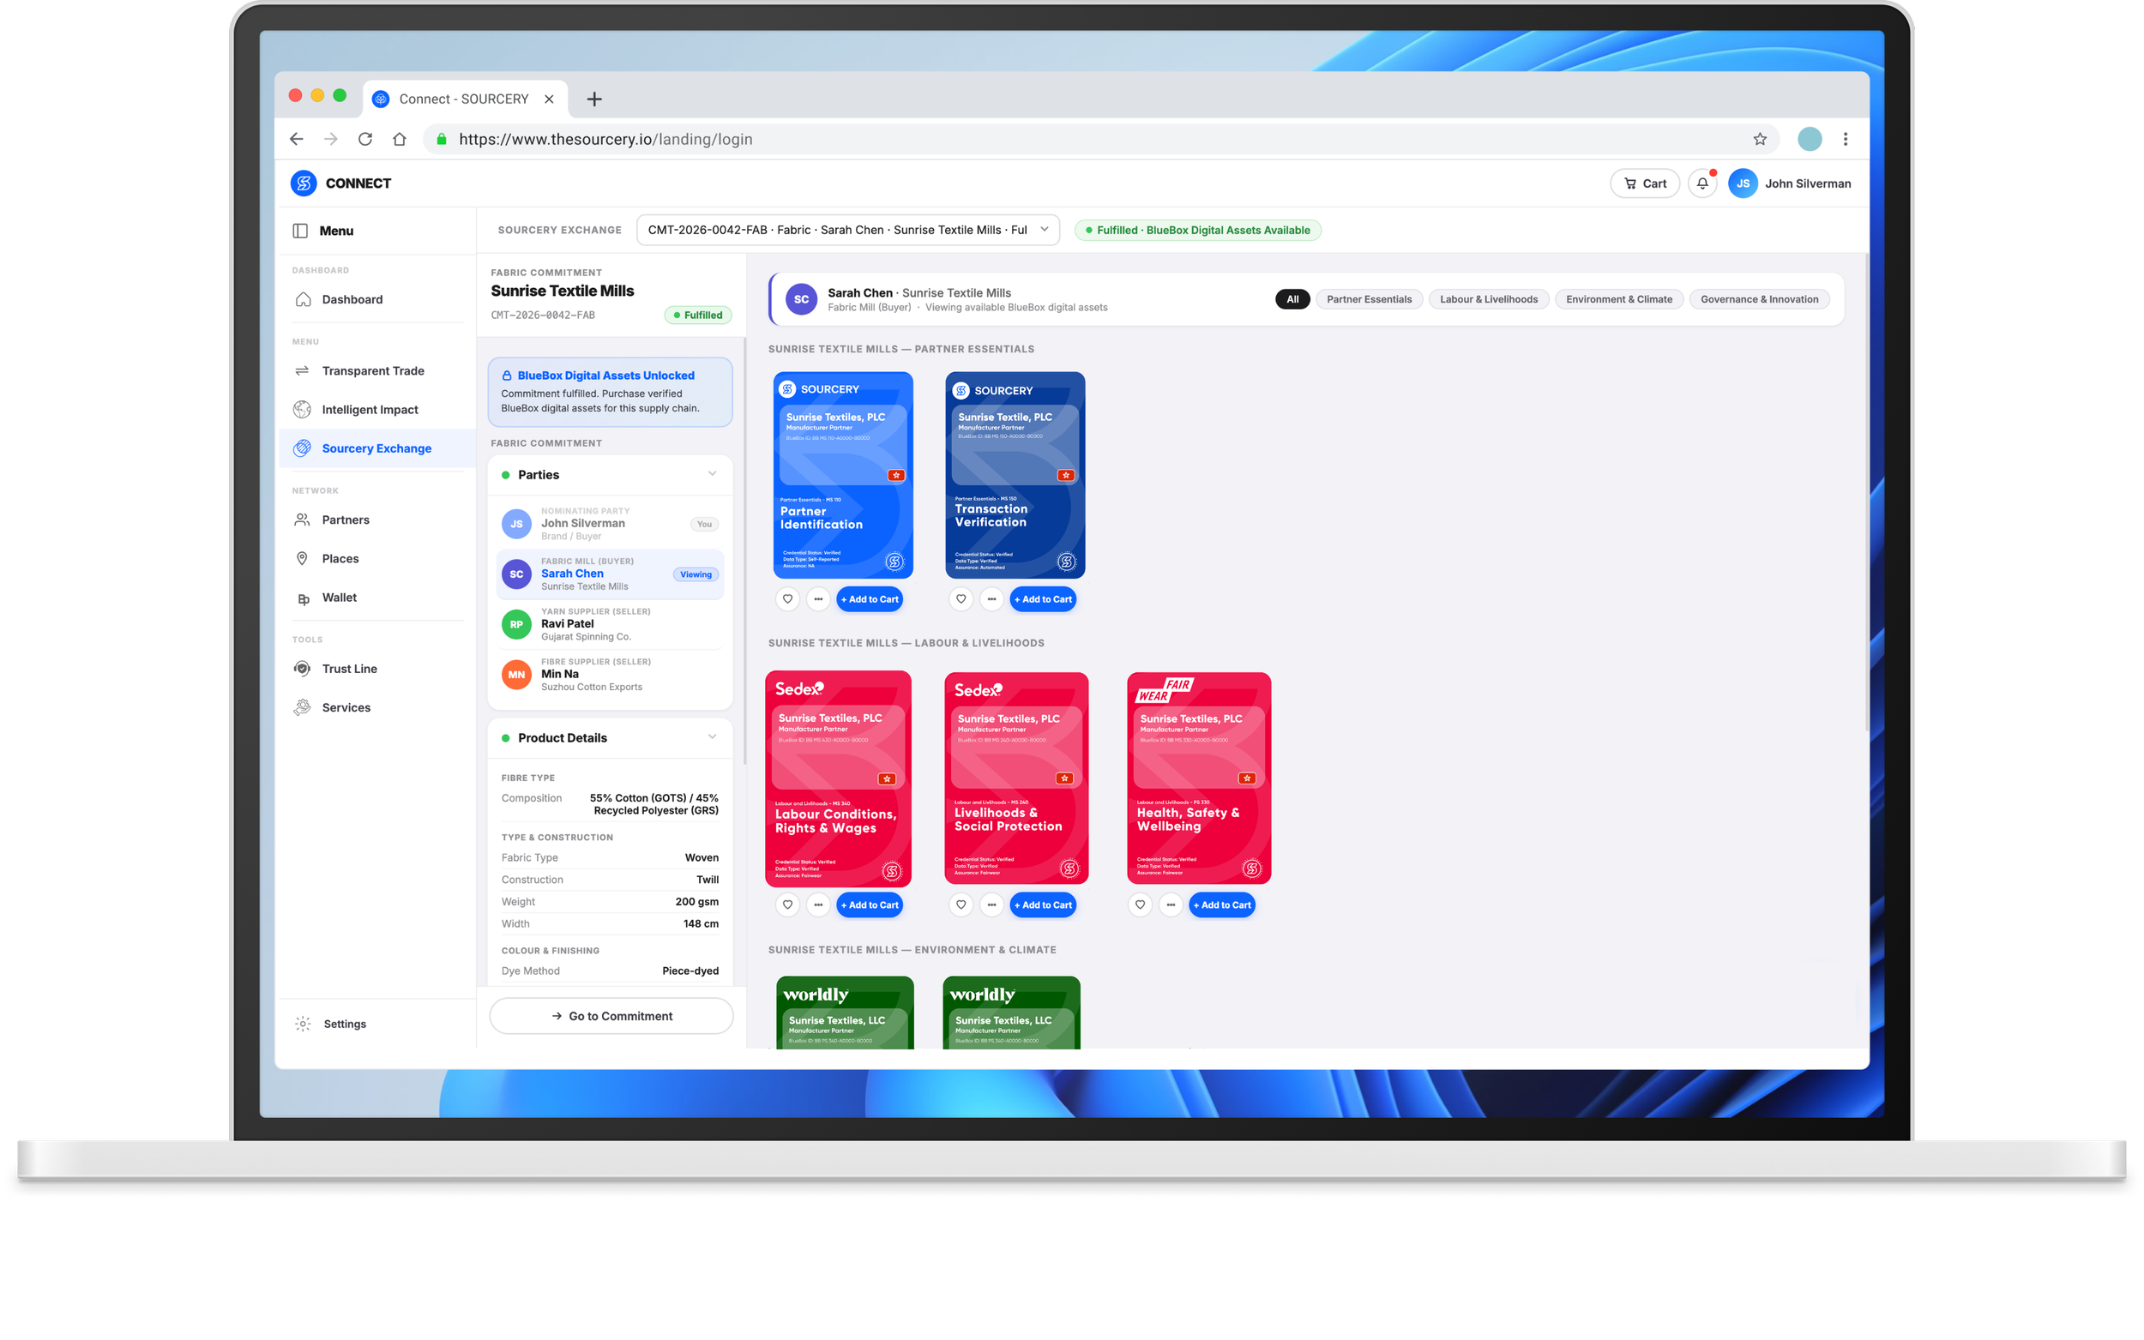The height and width of the screenshot is (1340, 2144).
Task: Open more options for Livelihoods card
Action: pos(991,904)
